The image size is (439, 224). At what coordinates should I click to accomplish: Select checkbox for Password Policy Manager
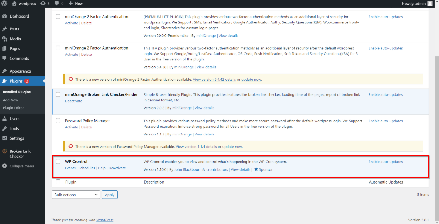(58, 121)
